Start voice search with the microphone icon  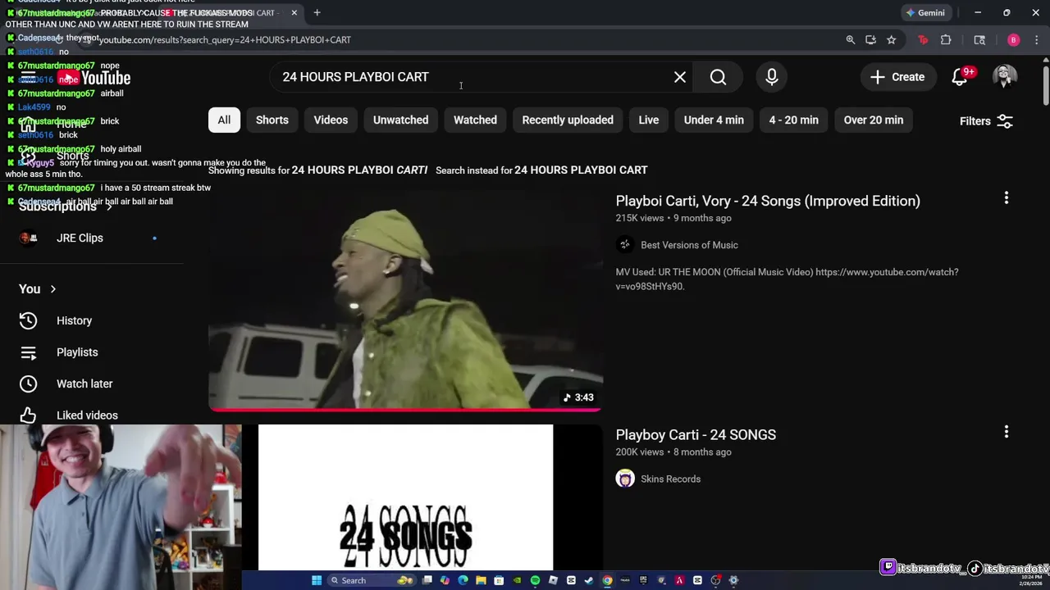click(772, 77)
